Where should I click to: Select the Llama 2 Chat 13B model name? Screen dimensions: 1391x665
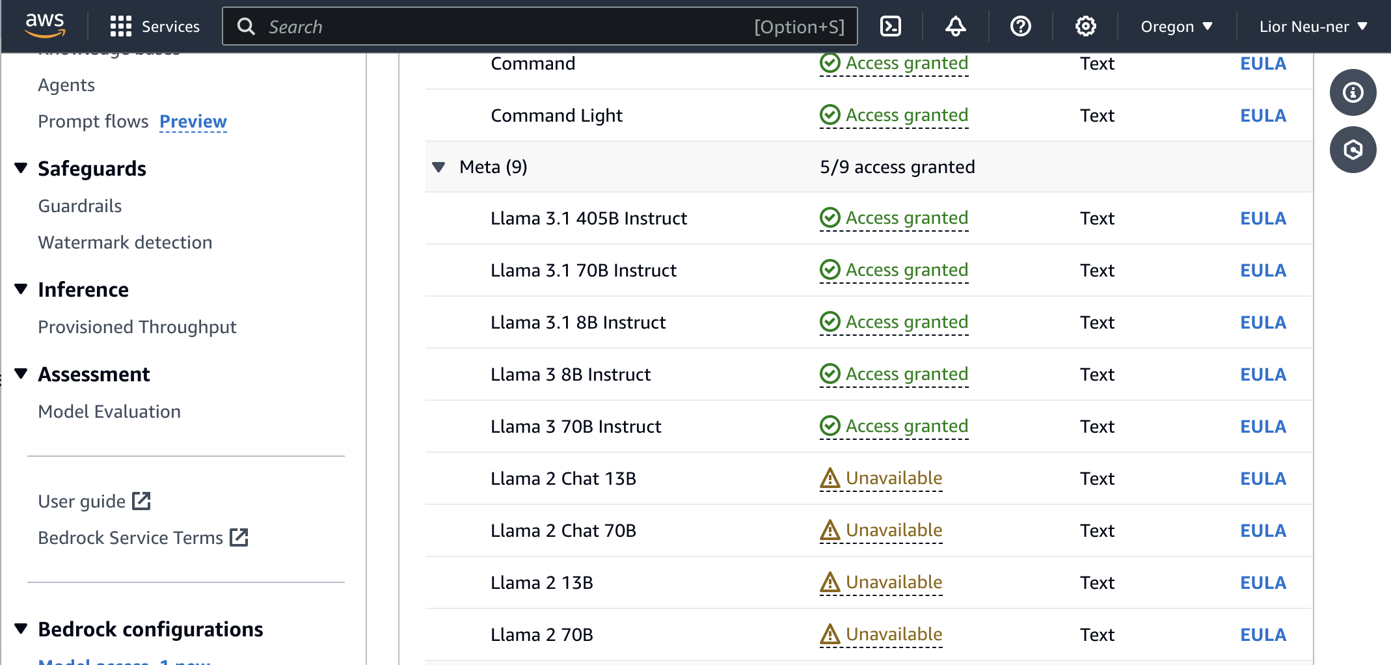[x=563, y=478]
